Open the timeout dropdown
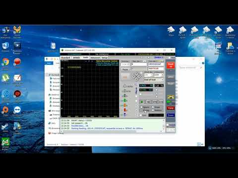Viewport: 238px width, 178px height. click(159, 75)
